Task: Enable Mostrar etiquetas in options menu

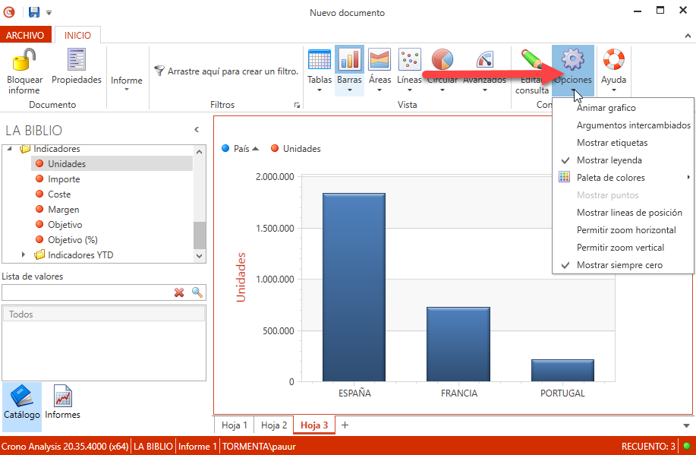Action: pos(612,143)
